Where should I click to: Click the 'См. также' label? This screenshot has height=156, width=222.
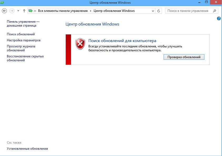(x=14, y=143)
